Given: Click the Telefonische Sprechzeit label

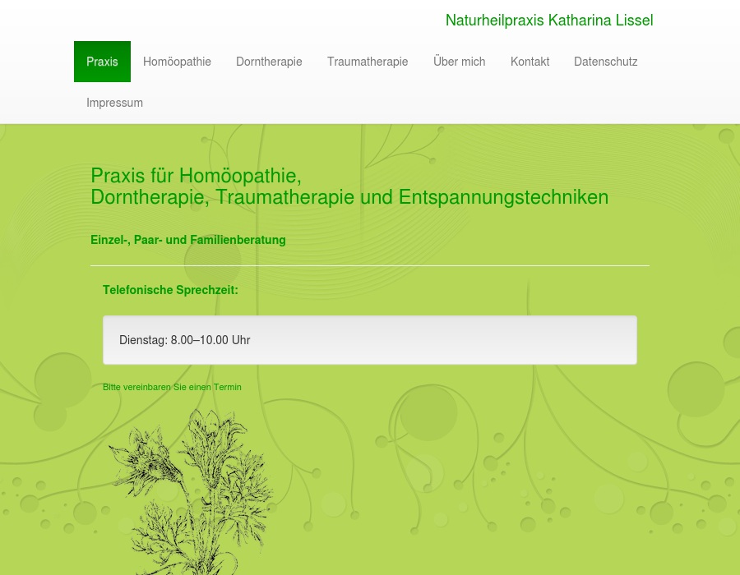Looking at the screenshot, I should coord(170,290).
